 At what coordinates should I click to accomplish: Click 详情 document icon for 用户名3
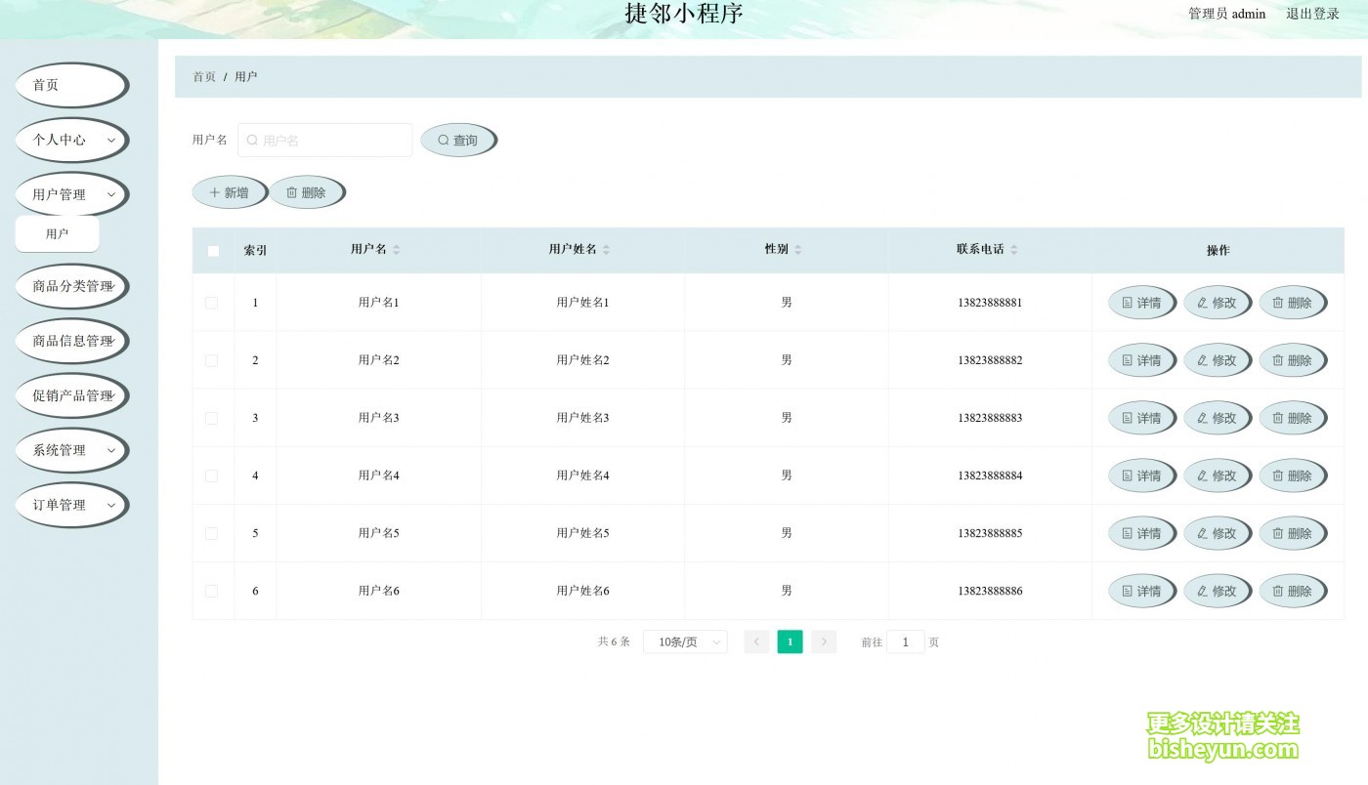click(1128, 418)
